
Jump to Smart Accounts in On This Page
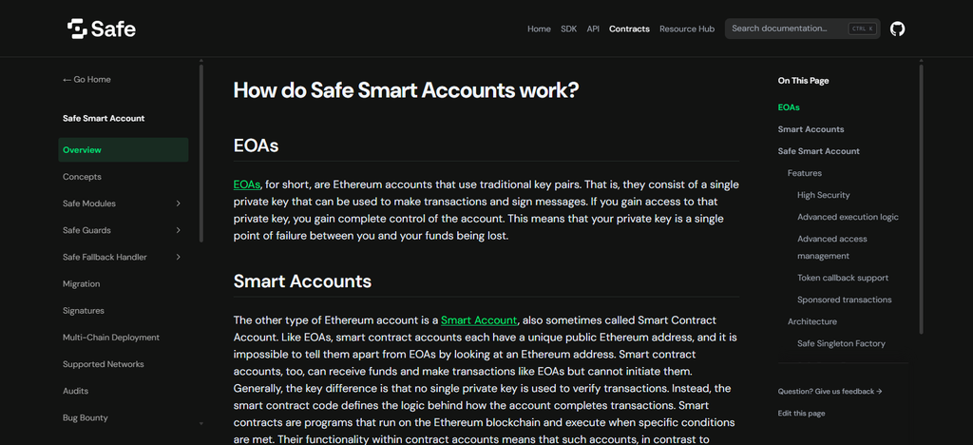pyautogui.click(x=811, y=129)
